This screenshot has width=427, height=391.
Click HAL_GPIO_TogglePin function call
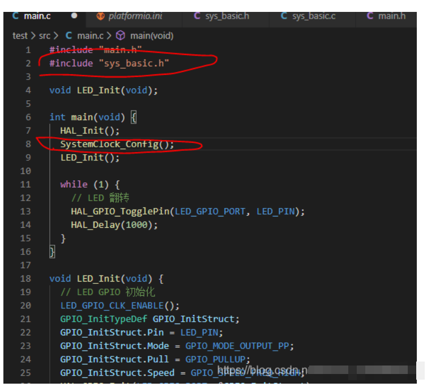coord(120,211)
